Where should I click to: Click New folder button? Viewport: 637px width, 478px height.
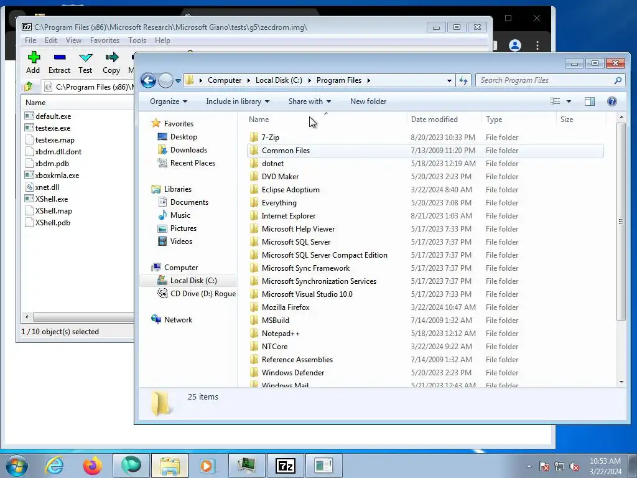[368, 101]
